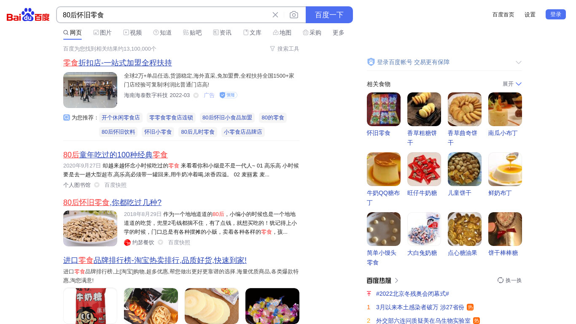The image size is (576, 324).
Task: Click the dropdown arrow beside 海南海泰数字科技
Action: 196,95
